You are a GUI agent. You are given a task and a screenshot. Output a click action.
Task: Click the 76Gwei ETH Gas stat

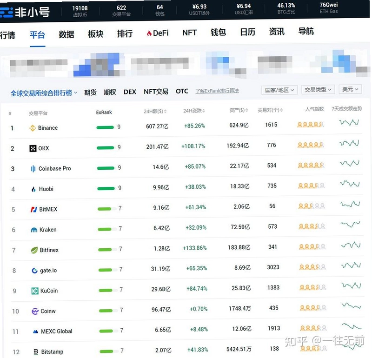pyautogui.click(x=329, y=8)
